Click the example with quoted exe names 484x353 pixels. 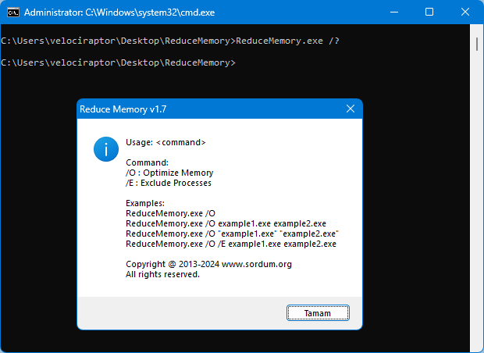click(232, 234)
